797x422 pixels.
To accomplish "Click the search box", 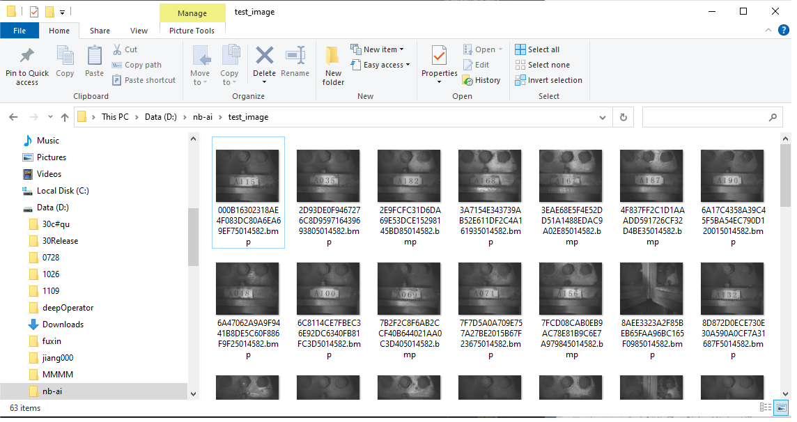I will [711, 117].
